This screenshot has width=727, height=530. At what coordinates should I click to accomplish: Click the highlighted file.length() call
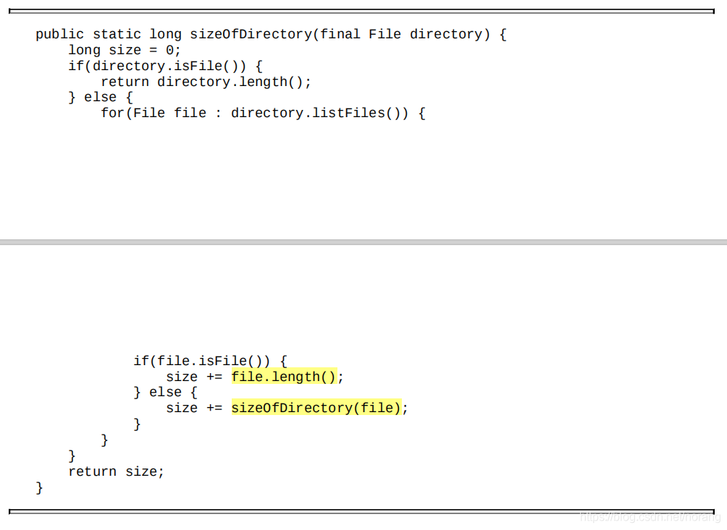click(284, 377)
